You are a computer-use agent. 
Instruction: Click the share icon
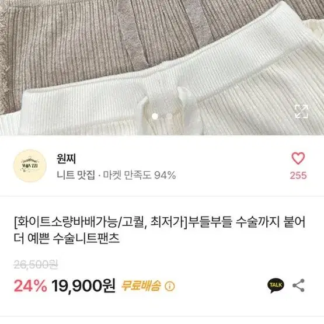tap(298, 285)
